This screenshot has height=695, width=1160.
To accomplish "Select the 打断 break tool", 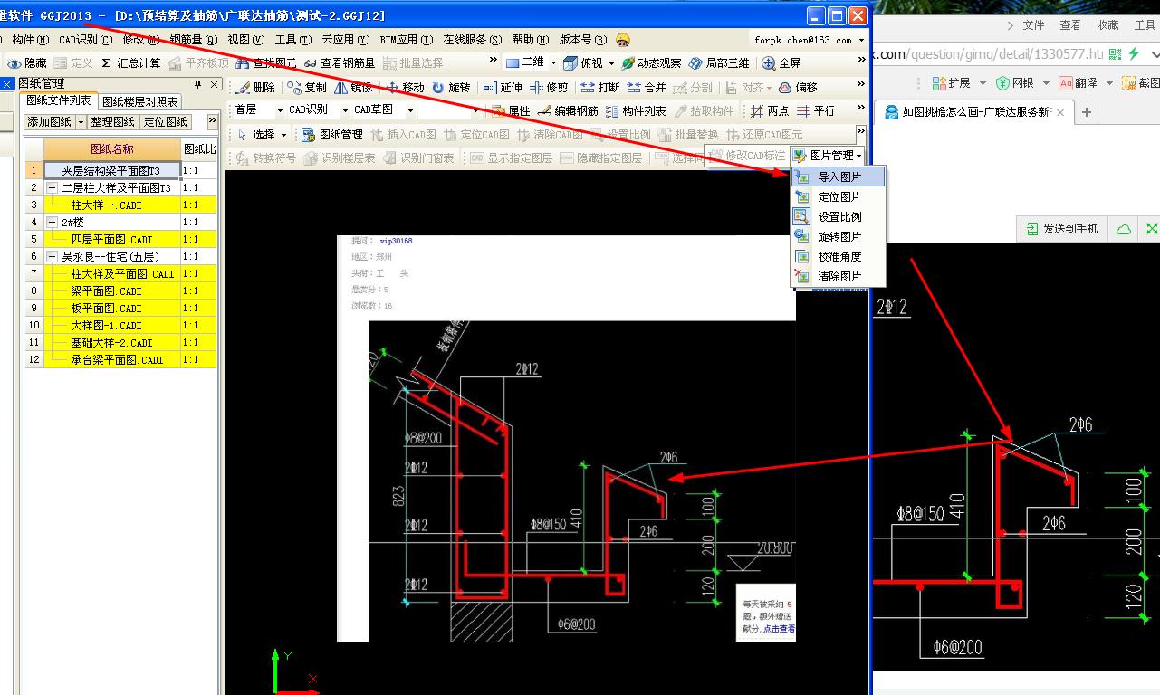I will click(600, 88).
